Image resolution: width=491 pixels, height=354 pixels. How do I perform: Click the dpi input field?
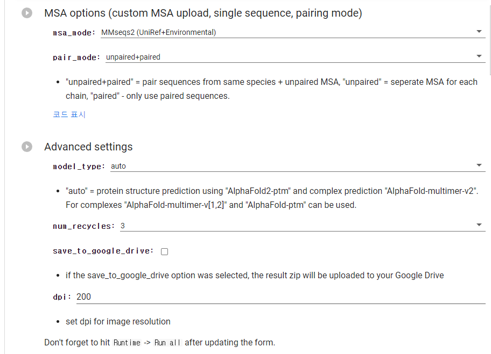281,297
